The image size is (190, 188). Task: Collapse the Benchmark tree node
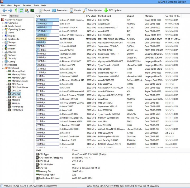3,68
